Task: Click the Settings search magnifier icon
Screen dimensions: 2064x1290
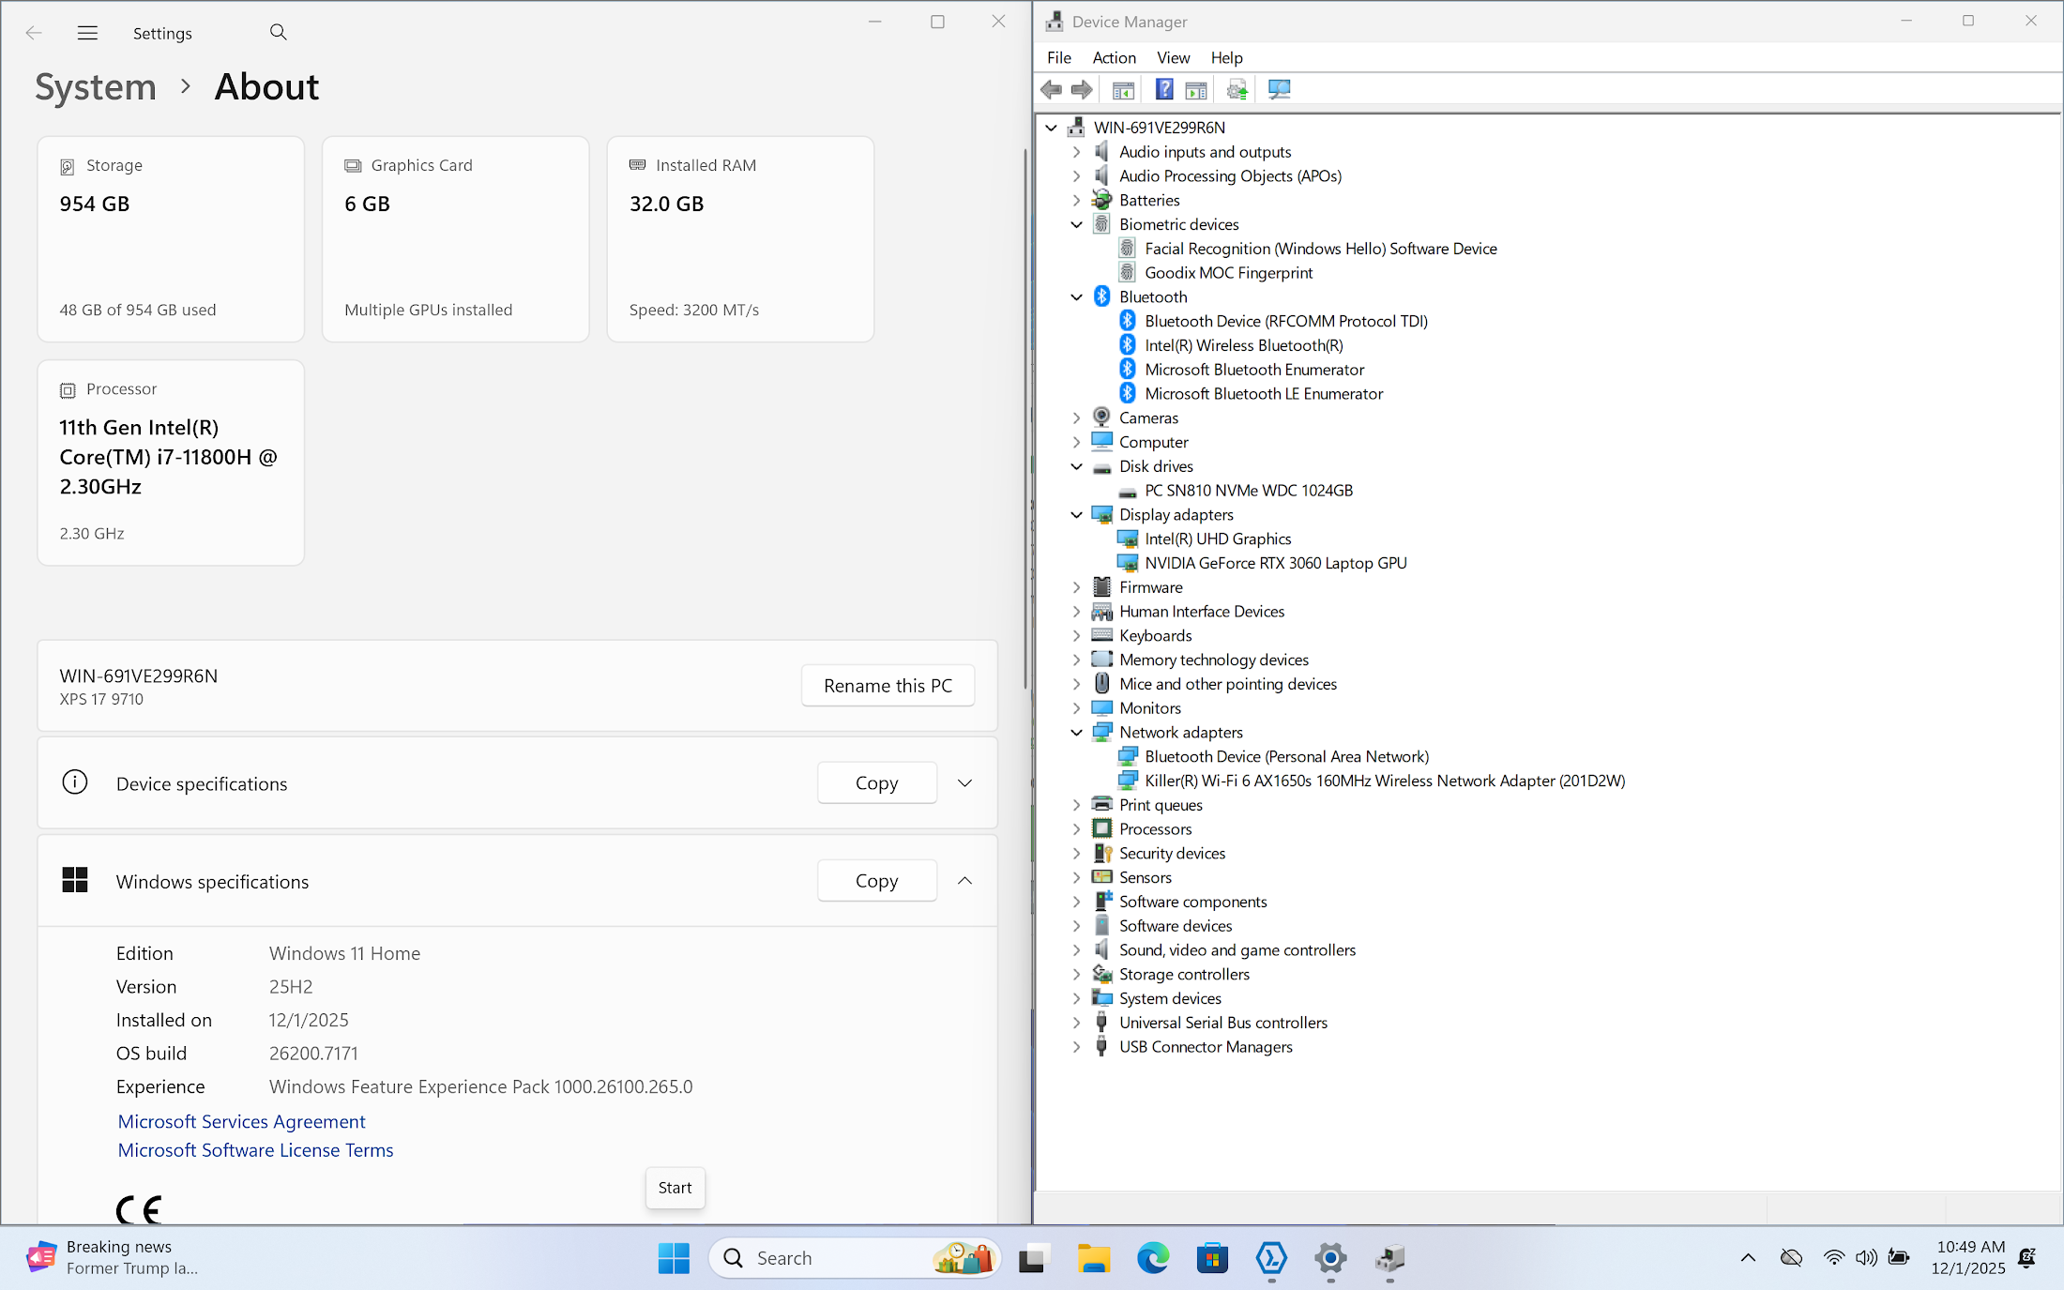Action: (x=278, y=33)
